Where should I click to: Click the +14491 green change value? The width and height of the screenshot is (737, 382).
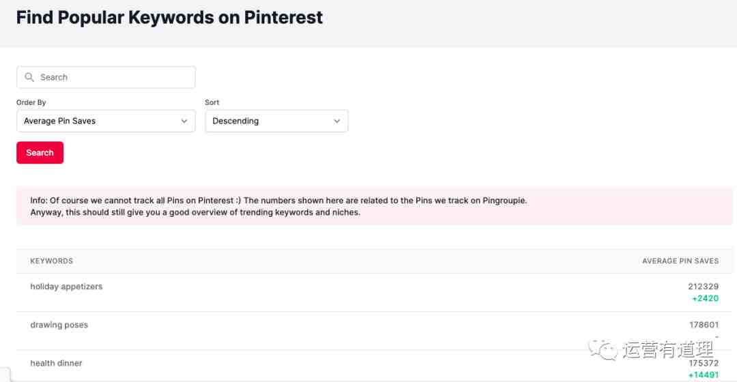(x=703, y=375)
